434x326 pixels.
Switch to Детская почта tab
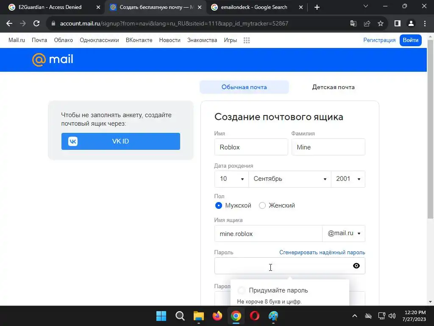[x=333, y=87]
